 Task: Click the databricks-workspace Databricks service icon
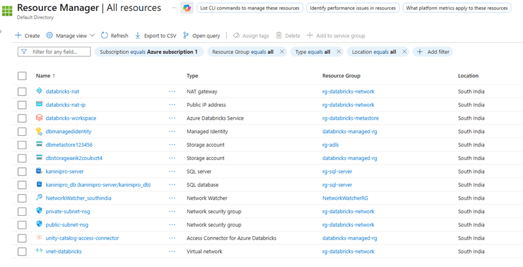[x=39, y=118]
